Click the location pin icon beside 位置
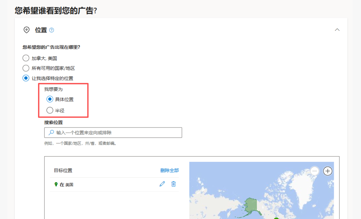 pyautogui.click(x=27, y=30)
